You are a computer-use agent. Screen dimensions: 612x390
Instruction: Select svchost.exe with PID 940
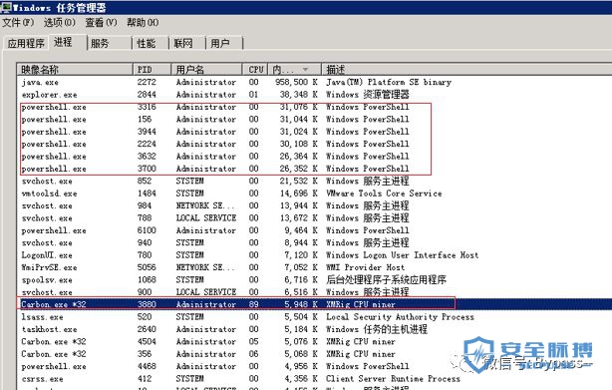(314, 242)
